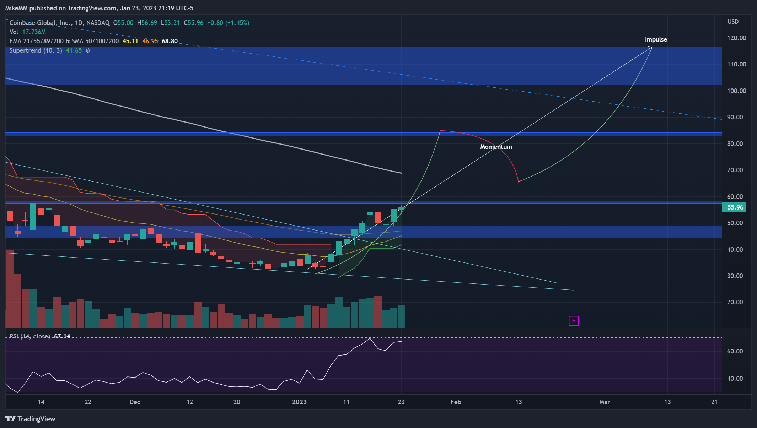
Task: Click the RSI axis 40.00 label
Action: [735, 379]
